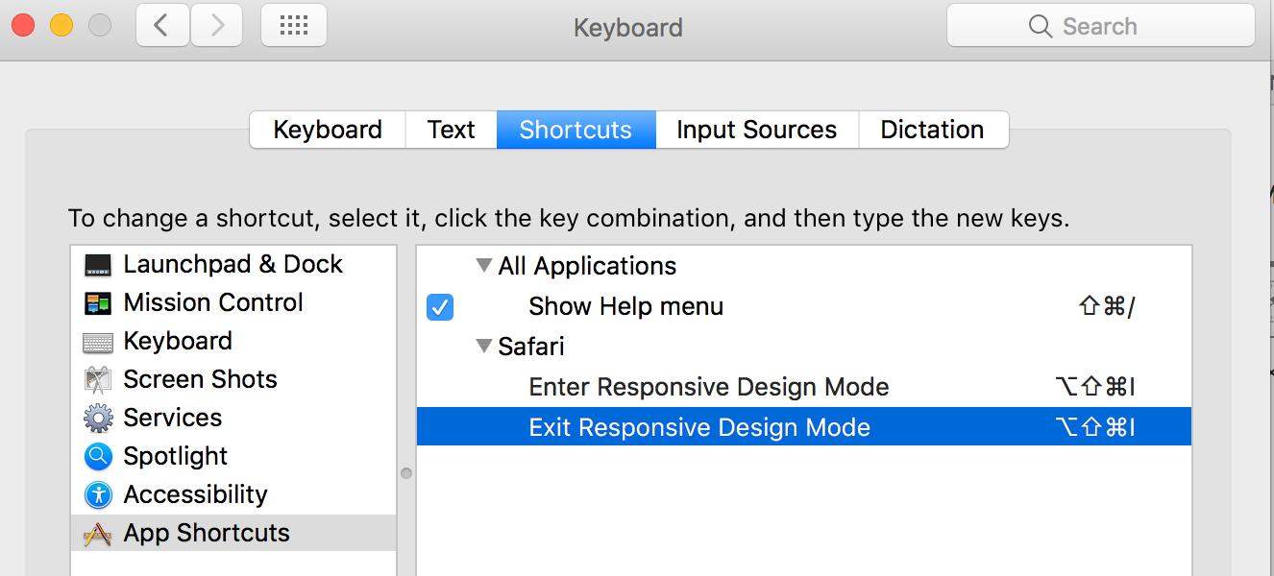Select the Spotlight magnifier icon
This screenshot has height=576, width=1274.
(98, 457)
